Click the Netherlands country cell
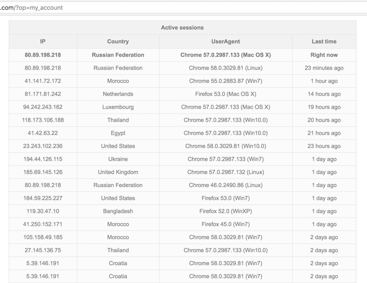The image size is (367, 283). tap(118, 94)
